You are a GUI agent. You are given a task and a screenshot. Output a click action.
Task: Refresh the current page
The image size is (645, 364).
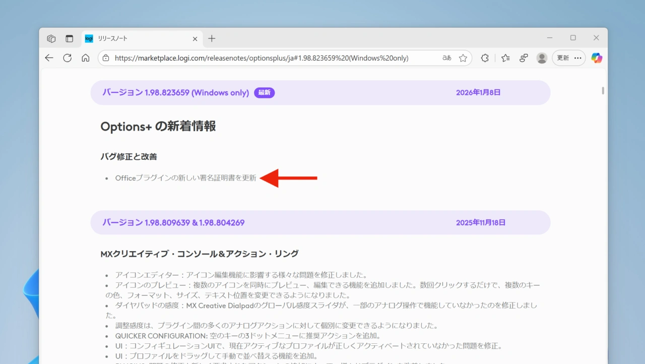click(67, 58)
